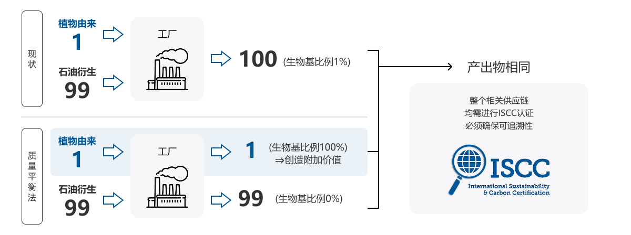Select the 质量平衡法 label box
This screenshot has height=235, width=631.
pos(32,176)
